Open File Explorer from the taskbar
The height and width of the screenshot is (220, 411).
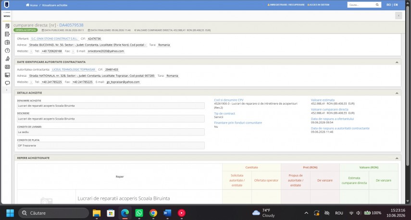97,213
